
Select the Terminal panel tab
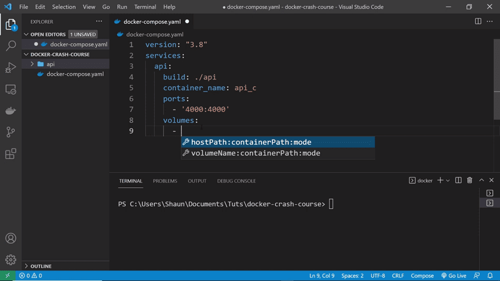(131, 181)
